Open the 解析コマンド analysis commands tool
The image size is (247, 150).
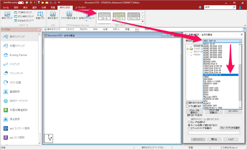(x=7, y=16)
